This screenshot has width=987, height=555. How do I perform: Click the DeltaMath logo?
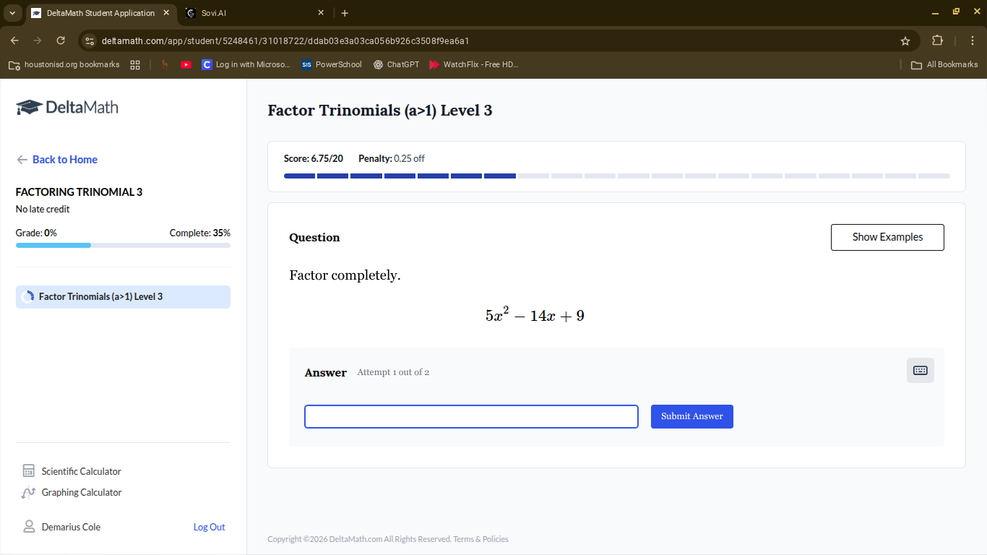pyautogui.click(x=66, y=108)
